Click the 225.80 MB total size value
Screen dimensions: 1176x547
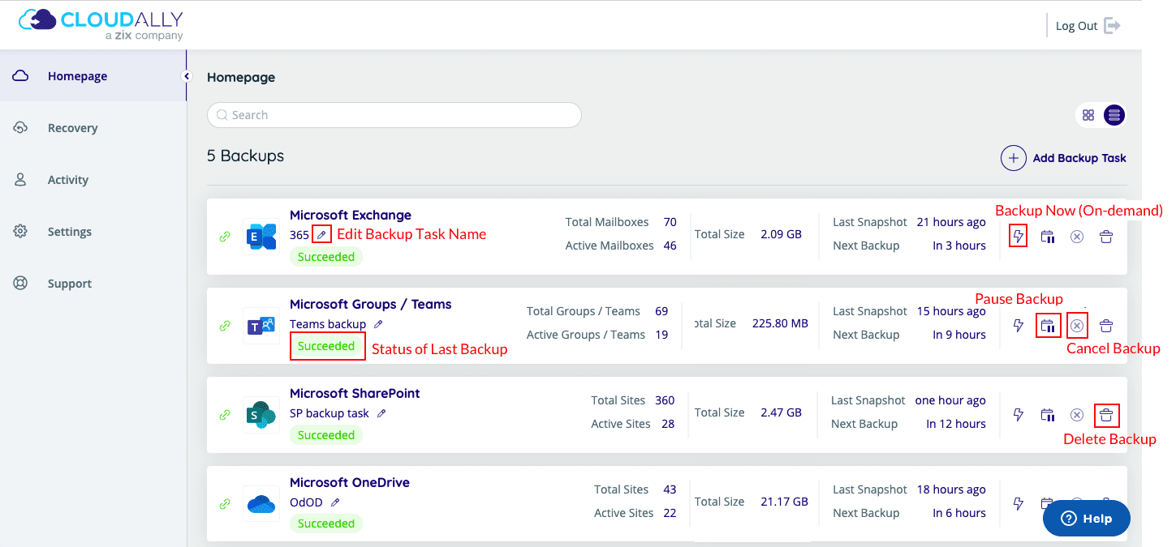[x=780, y=323]
